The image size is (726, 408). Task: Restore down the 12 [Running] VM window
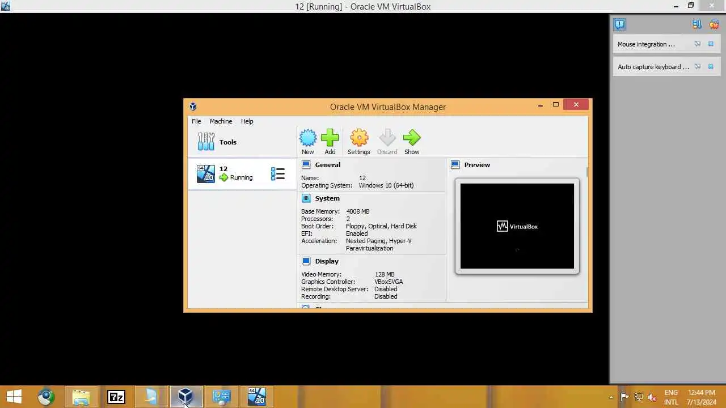[690, 6]
